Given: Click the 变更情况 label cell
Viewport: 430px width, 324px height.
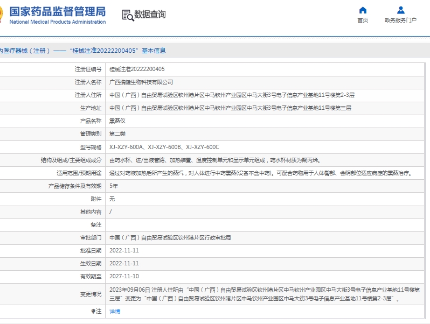Looking at the screenshot, I should 52,294.
